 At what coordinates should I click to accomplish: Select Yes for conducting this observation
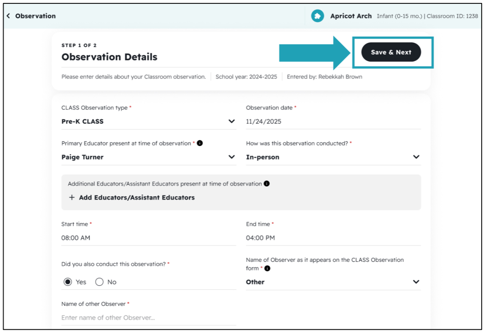[68, 282]
